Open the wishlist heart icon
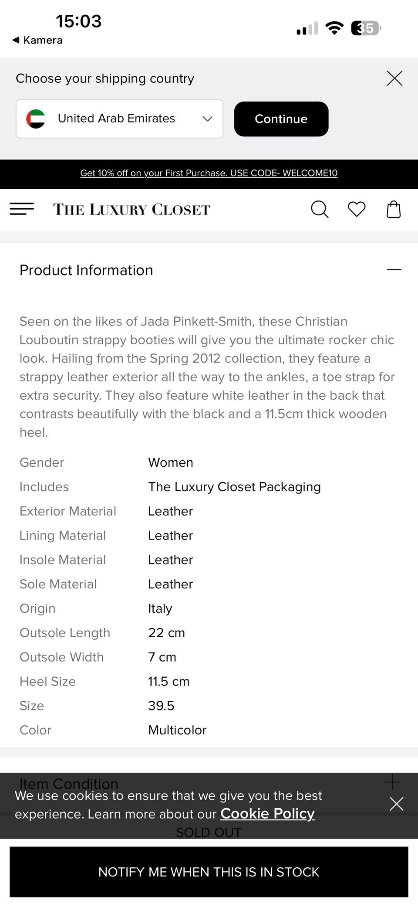 357,209
